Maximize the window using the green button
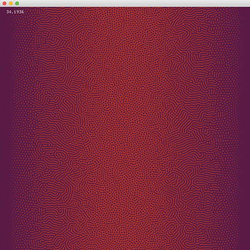Viewport: 250px width, 250px height. (x=17, y=3)
